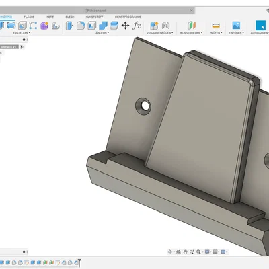
Task: Click the Konstruieren offset plane icon
Action: [192, 26]
